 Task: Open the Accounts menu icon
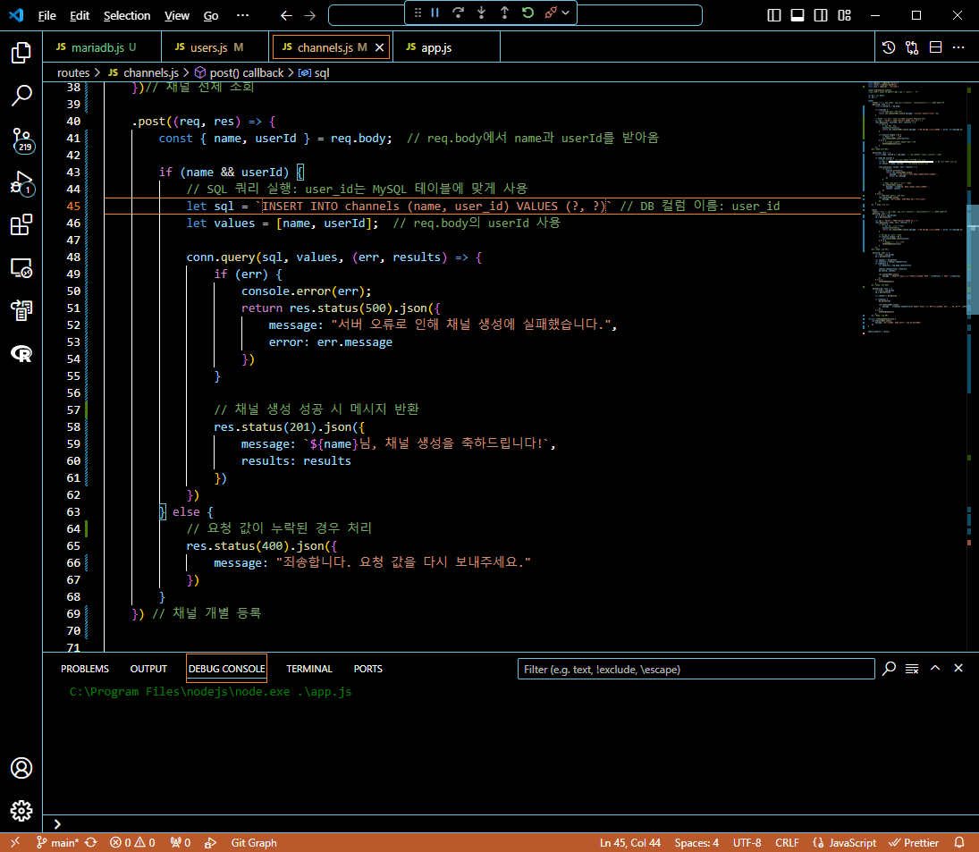pos(21,768)
